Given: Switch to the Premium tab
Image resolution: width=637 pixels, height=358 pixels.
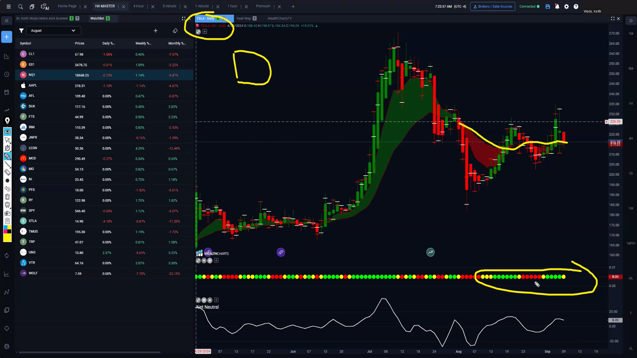Looking at the screenshot, I should point(263,6).
